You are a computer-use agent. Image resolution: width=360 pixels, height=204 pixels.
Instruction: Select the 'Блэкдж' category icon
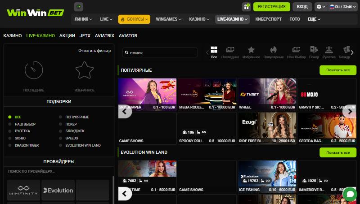[344, 52]
